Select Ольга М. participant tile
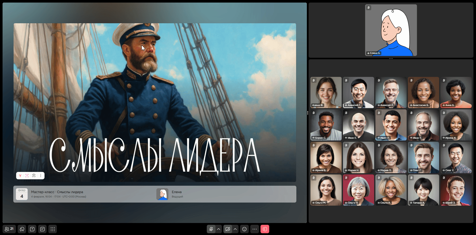Screen dimensions: 476x235 (x=326, y=190)
